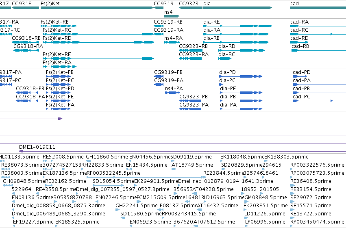Viewport: 346px width, 228px height.
Task: Select transcript CG9319-RB
Action: pyautogui.click(x=168, y=22)
